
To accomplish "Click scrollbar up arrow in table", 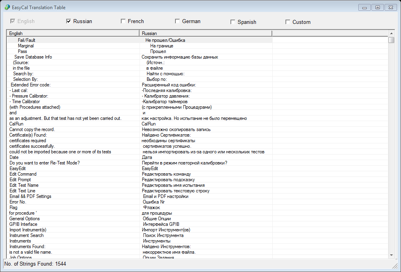I will [391, 33].
